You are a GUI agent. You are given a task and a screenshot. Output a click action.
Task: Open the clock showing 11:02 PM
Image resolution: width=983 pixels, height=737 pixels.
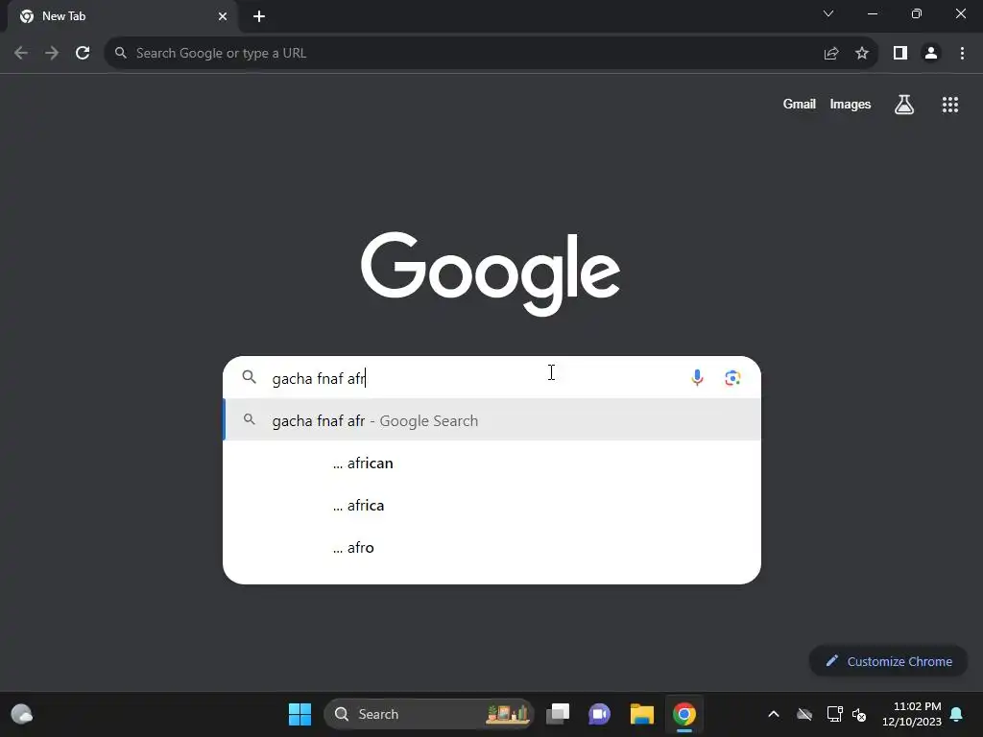[x=912, y=714]
